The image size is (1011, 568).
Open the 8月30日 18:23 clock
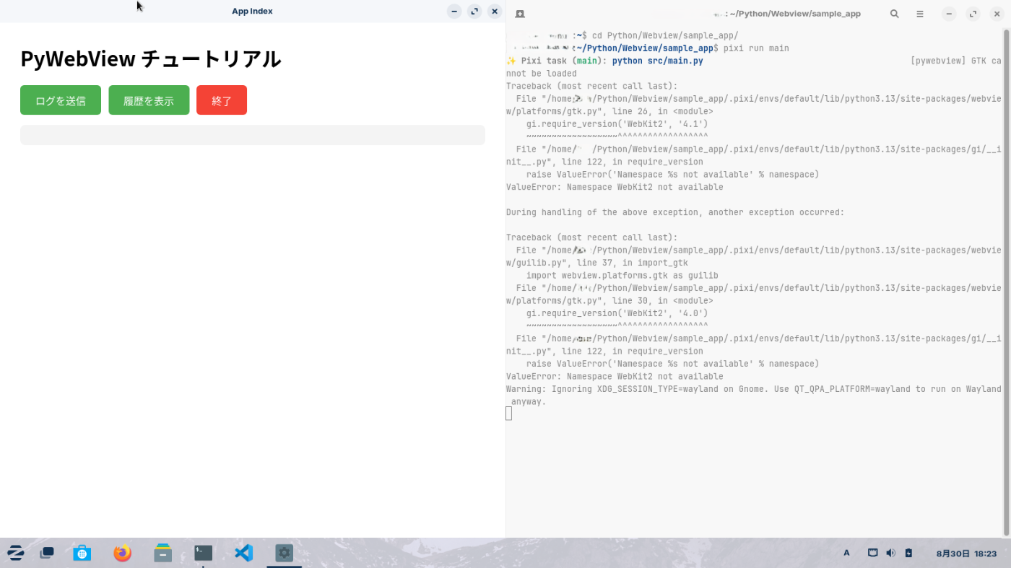pos(966,554)
